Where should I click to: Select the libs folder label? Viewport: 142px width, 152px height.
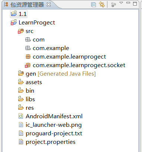pyautogui.click(x=30, y=99)
